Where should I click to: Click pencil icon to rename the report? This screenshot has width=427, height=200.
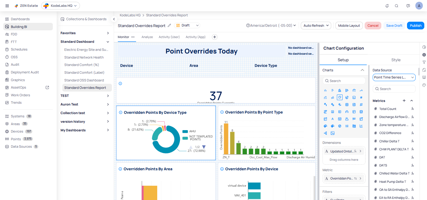tap(169, 26)
